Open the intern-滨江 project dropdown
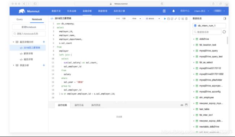This screenshot has width=235, height=137. click(x=201, y=11)
